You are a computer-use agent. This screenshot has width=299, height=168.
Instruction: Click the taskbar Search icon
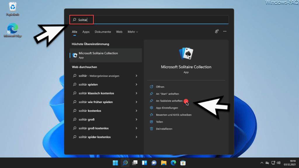pyautogui.click(x=125, y=163)
